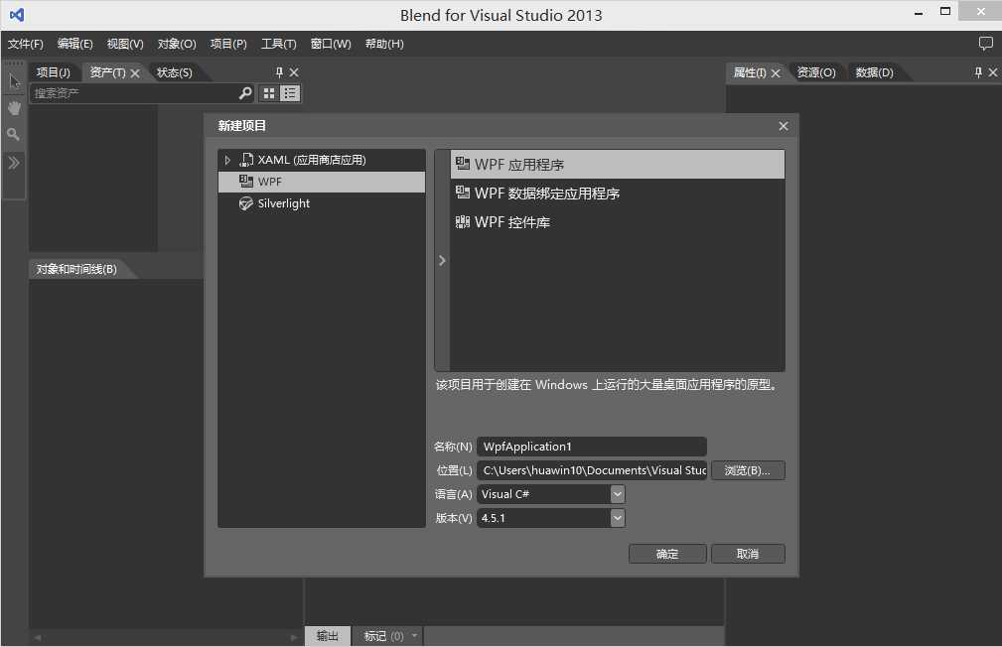The height and width of the screenshot is (647, 1002).
Task: Switch assets to list view
Action: point(290,93)
